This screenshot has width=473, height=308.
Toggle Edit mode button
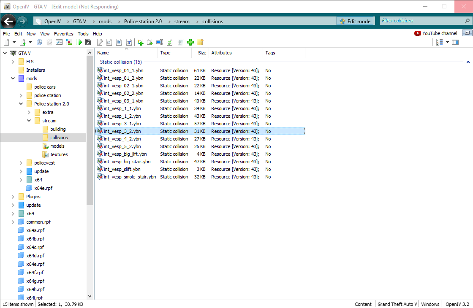click(x=355, y=21)
